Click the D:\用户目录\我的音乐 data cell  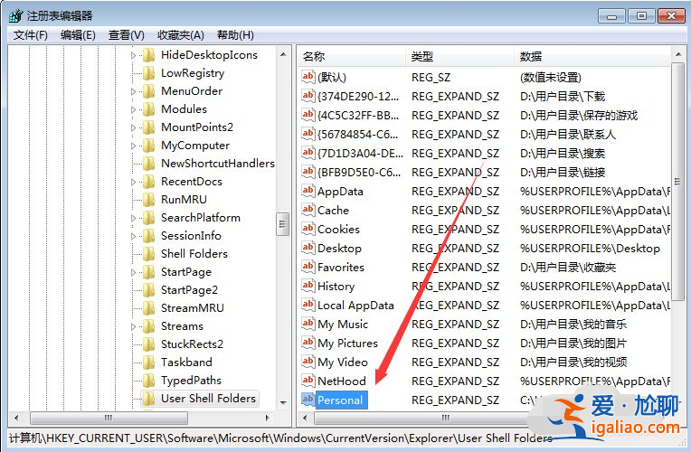coord(573,325)
